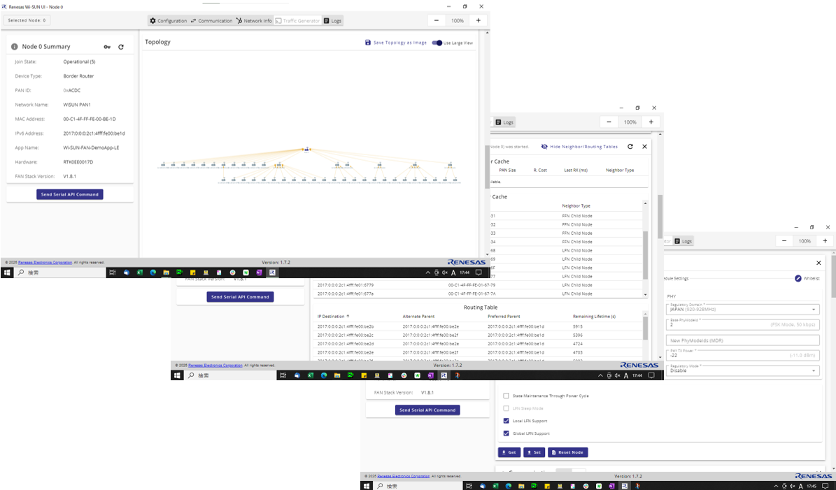The height and width of the screenshot is (490, 836).
Task: Click the Set button
Action: point(534,452)
